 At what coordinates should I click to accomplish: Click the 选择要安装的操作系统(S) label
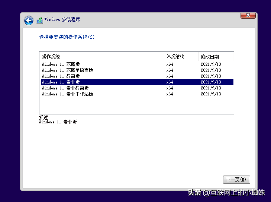coord(67,37)
